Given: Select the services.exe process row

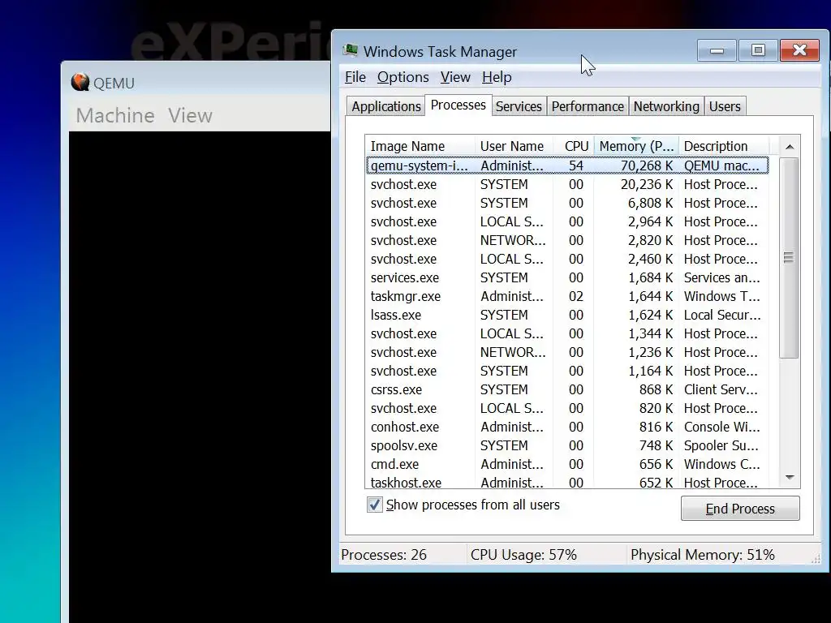Looking at the screenshot, I should coord(566,277).
